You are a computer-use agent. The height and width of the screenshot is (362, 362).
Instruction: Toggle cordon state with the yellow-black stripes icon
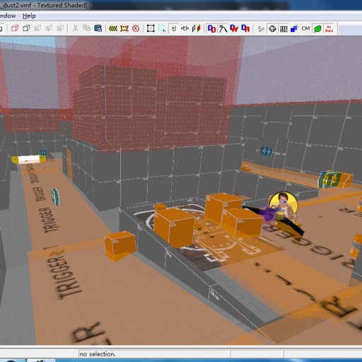point(113,28)
